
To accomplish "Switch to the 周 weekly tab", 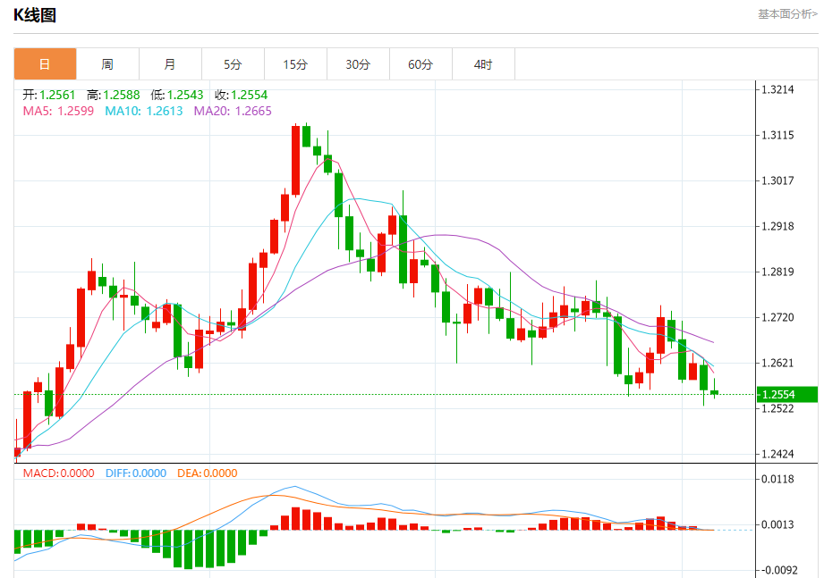I will pos(107,64).
